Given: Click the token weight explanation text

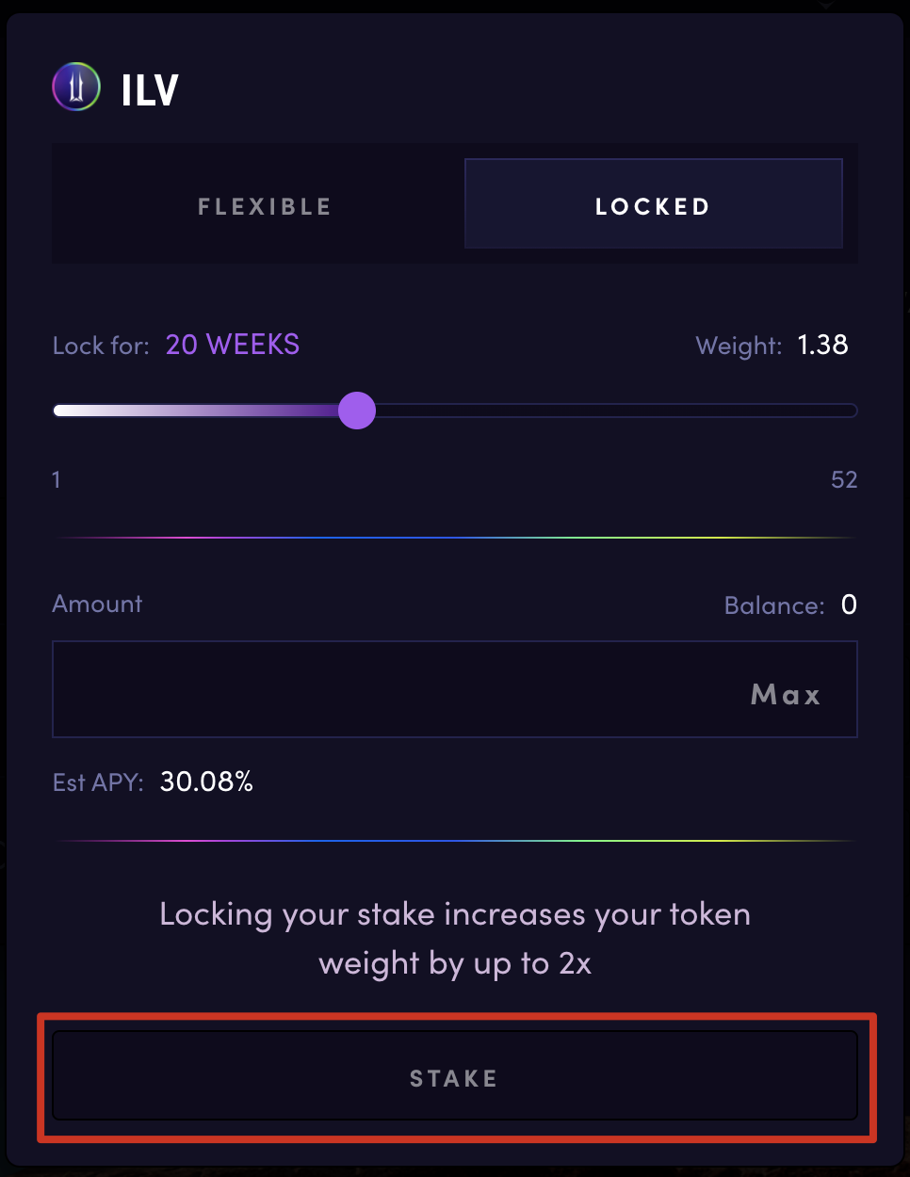Looking at the screenshot, I should [x=455, y=938].
